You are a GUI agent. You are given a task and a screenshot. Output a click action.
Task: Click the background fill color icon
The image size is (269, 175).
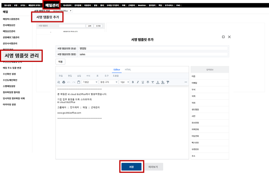pos(163,82)
